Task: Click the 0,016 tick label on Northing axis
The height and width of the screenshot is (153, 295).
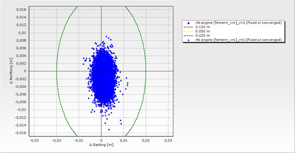Action: (21, 9)
